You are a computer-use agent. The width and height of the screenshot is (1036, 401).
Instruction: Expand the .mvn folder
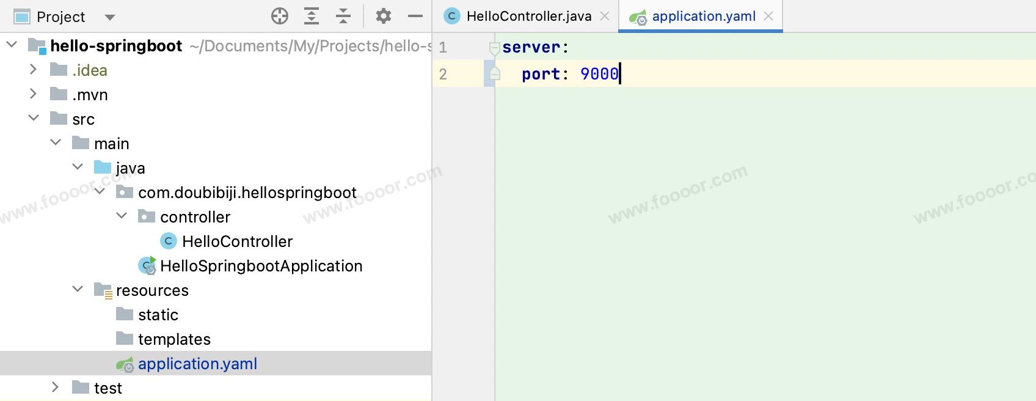click(34, 95)
